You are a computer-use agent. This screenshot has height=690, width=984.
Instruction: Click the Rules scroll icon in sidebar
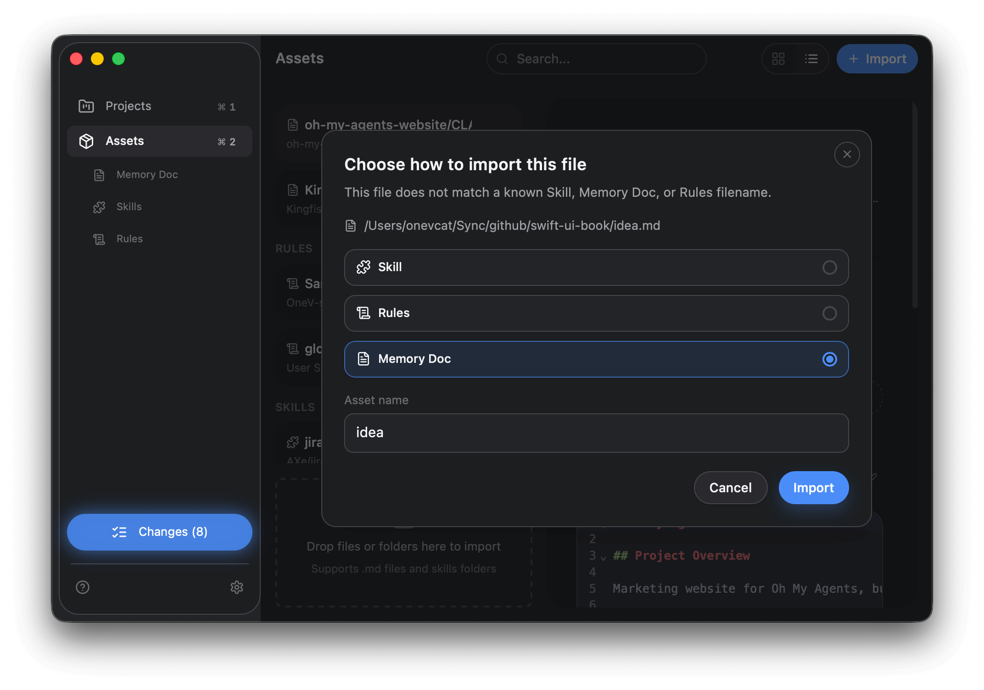99,239
